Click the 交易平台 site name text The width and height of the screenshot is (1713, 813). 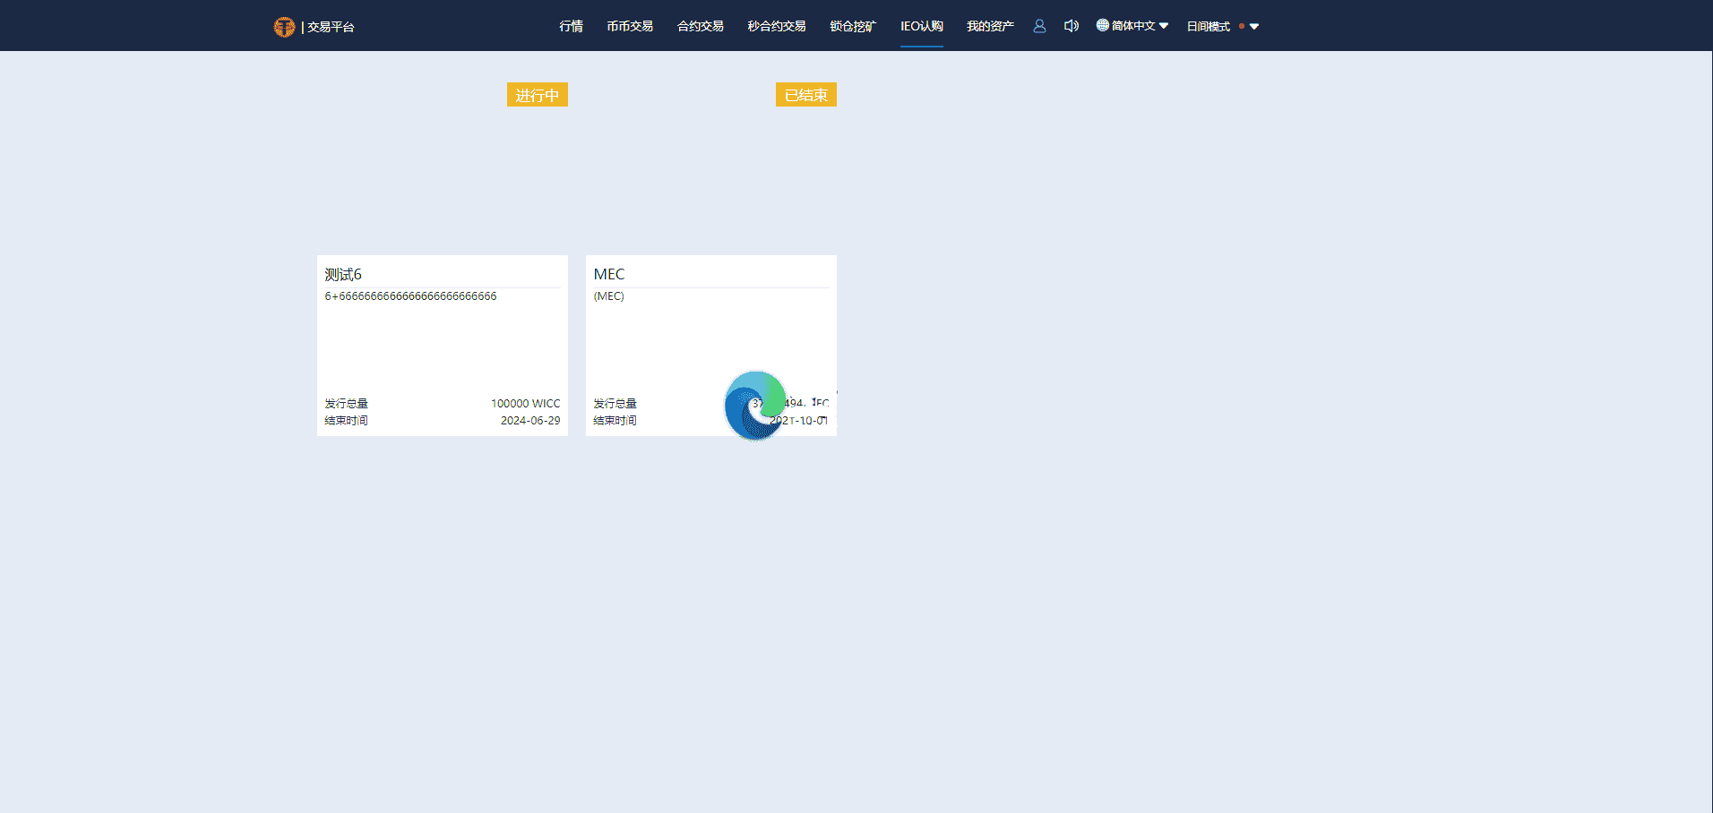(331, 27)
